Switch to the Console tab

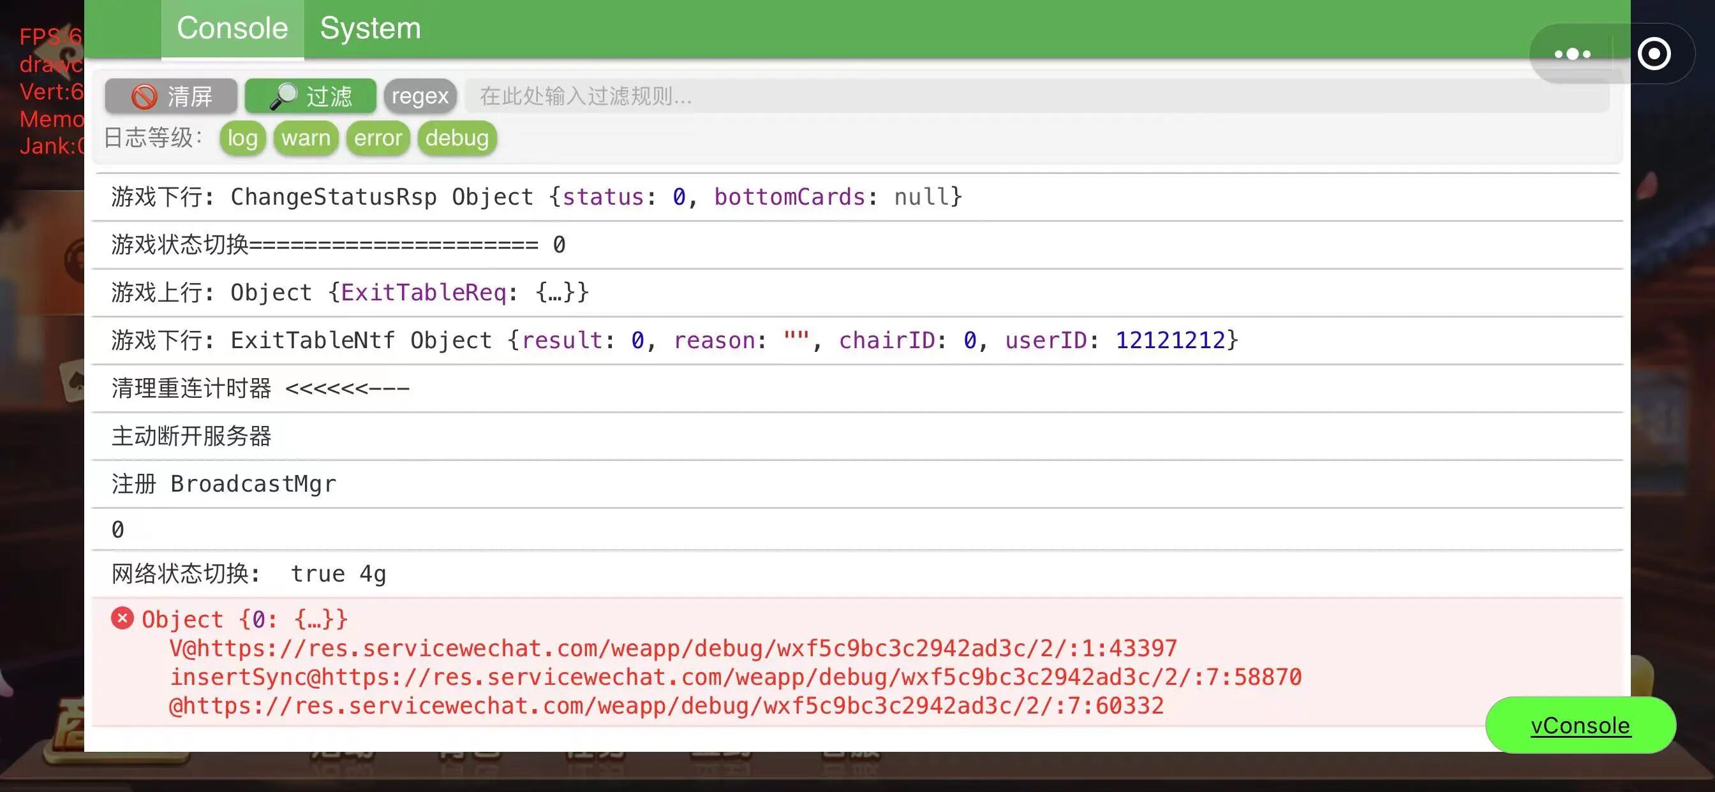coord(232,29)
